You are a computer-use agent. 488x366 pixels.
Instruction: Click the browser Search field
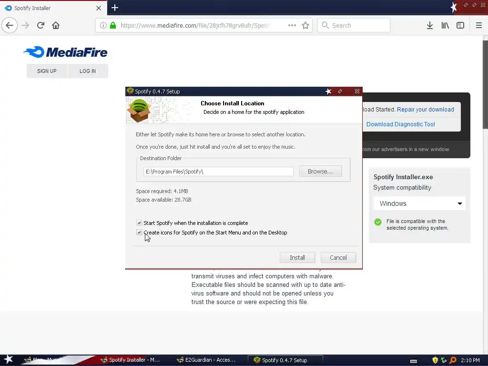pyautogui.click(x=354, y=25)
